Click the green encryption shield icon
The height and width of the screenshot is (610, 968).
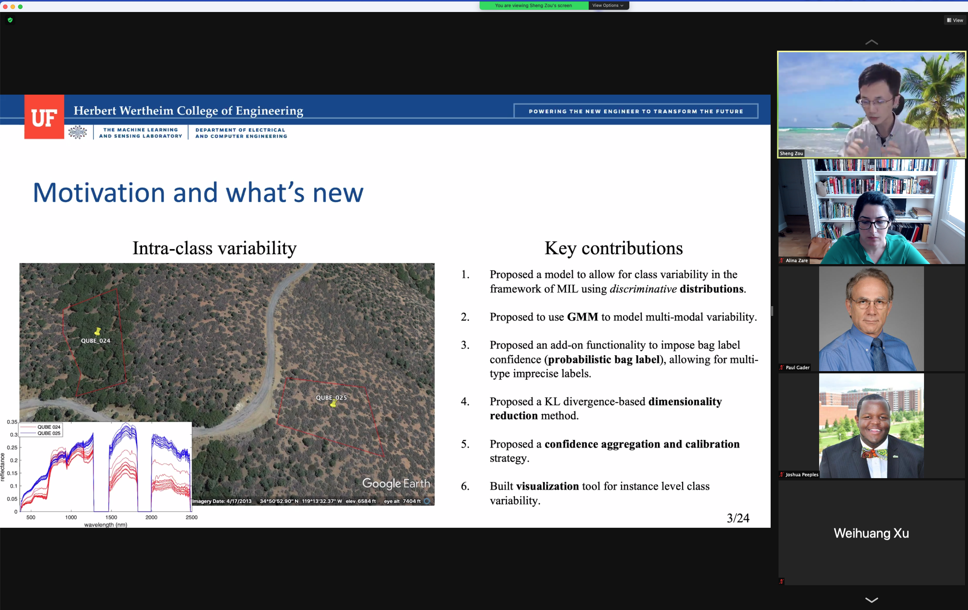tap(10, 20)
